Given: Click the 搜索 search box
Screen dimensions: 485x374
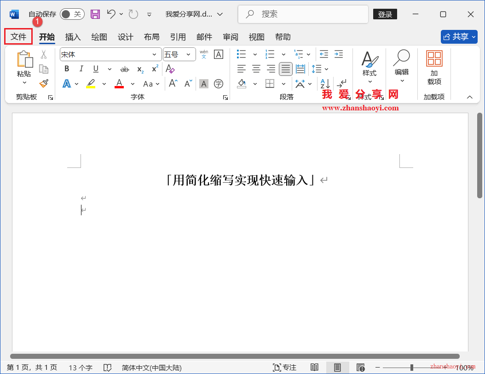Looking at the screenshot, I should (303, 14).
